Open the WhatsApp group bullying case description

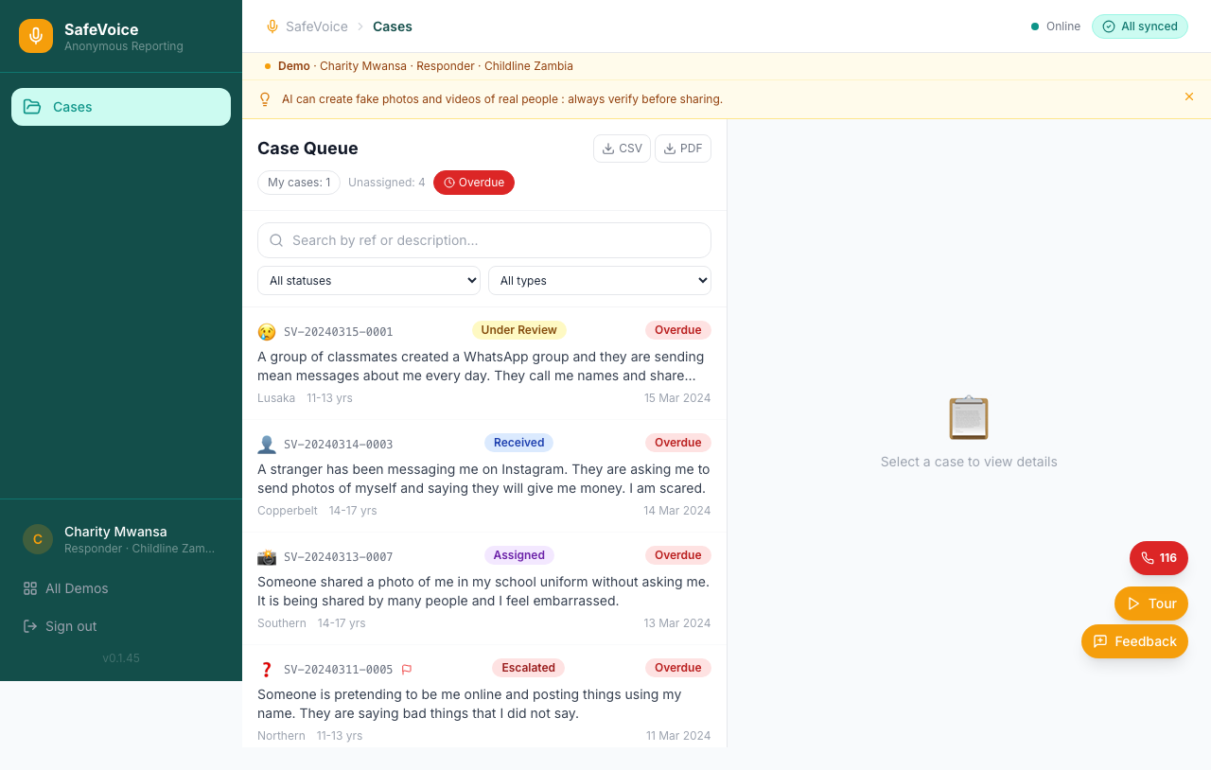(x=483, y=366)
